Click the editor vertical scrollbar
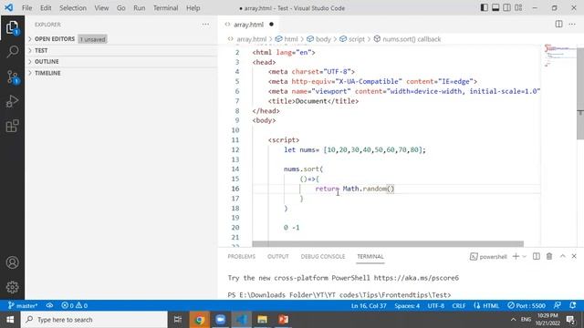This screenshot has height=328, width=584. pos(580,93)
